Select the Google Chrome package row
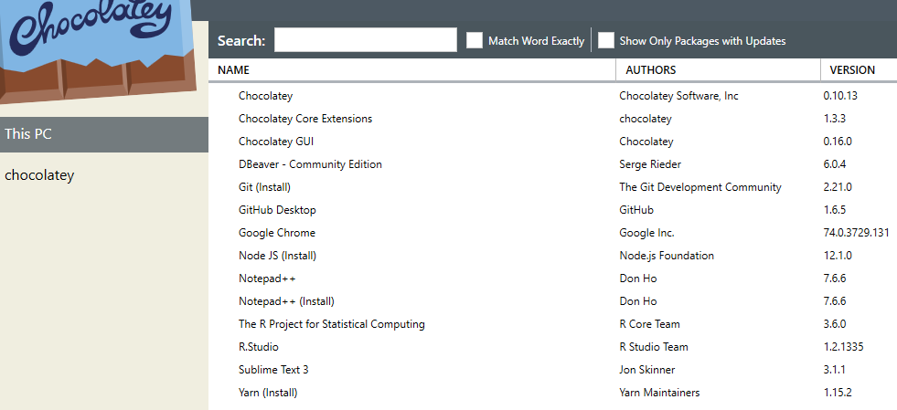Screen dimensions: 897x410 pos(552,233)
